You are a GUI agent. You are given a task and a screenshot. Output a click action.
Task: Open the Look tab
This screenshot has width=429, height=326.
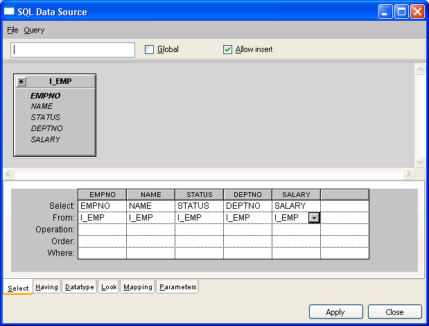point(109,287)
